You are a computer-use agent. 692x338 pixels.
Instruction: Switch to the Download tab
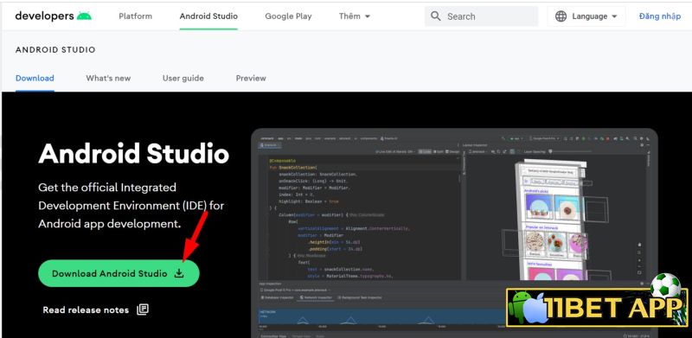pyautogui.click(x=35, y=78)
